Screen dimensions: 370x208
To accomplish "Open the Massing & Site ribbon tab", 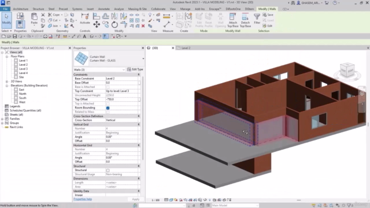I will pos(138,9).
